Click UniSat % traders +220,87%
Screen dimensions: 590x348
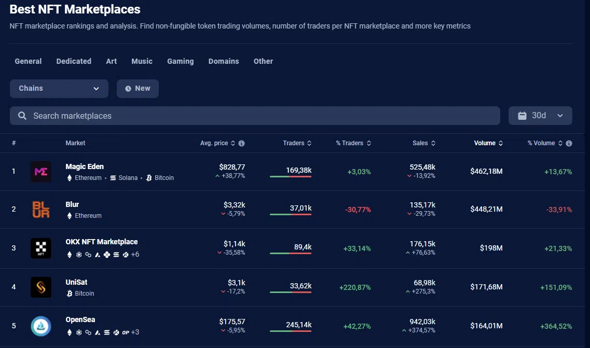355,287
